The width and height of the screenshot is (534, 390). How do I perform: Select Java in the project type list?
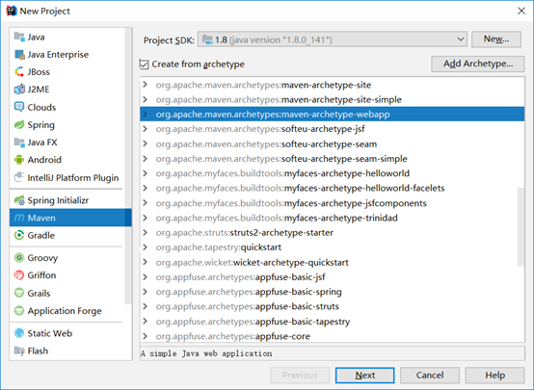tap(67, 37)
